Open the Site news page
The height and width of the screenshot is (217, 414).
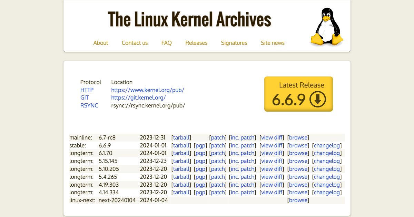coord(273,43)
